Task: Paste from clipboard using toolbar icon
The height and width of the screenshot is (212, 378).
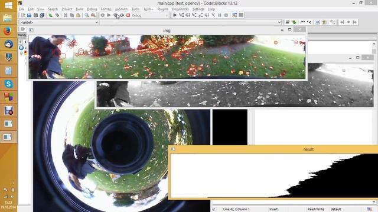Action: coord(78,15)
